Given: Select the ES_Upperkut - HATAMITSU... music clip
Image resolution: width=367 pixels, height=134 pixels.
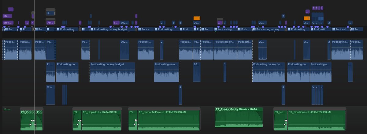Looking at the screenshot, I should point(102,120).
